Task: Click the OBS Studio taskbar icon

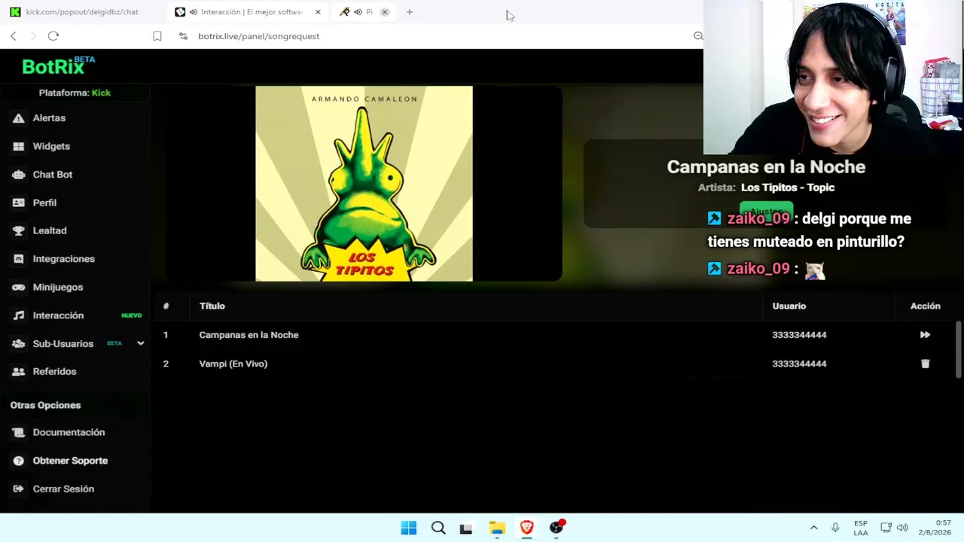Action: tap(557, 528)
